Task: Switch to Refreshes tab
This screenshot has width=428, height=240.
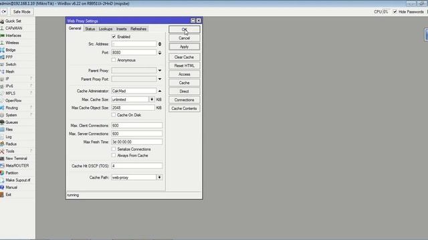Action: (x=138, y=29)
